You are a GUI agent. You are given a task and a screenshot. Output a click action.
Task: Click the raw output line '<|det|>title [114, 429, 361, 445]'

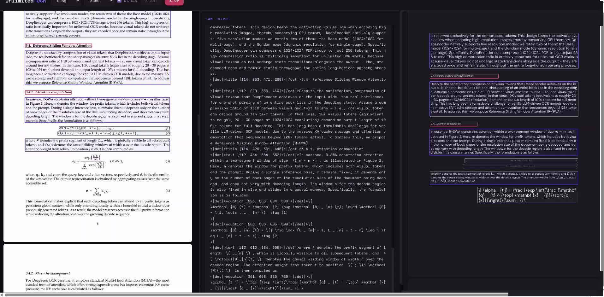pos(287,149)
